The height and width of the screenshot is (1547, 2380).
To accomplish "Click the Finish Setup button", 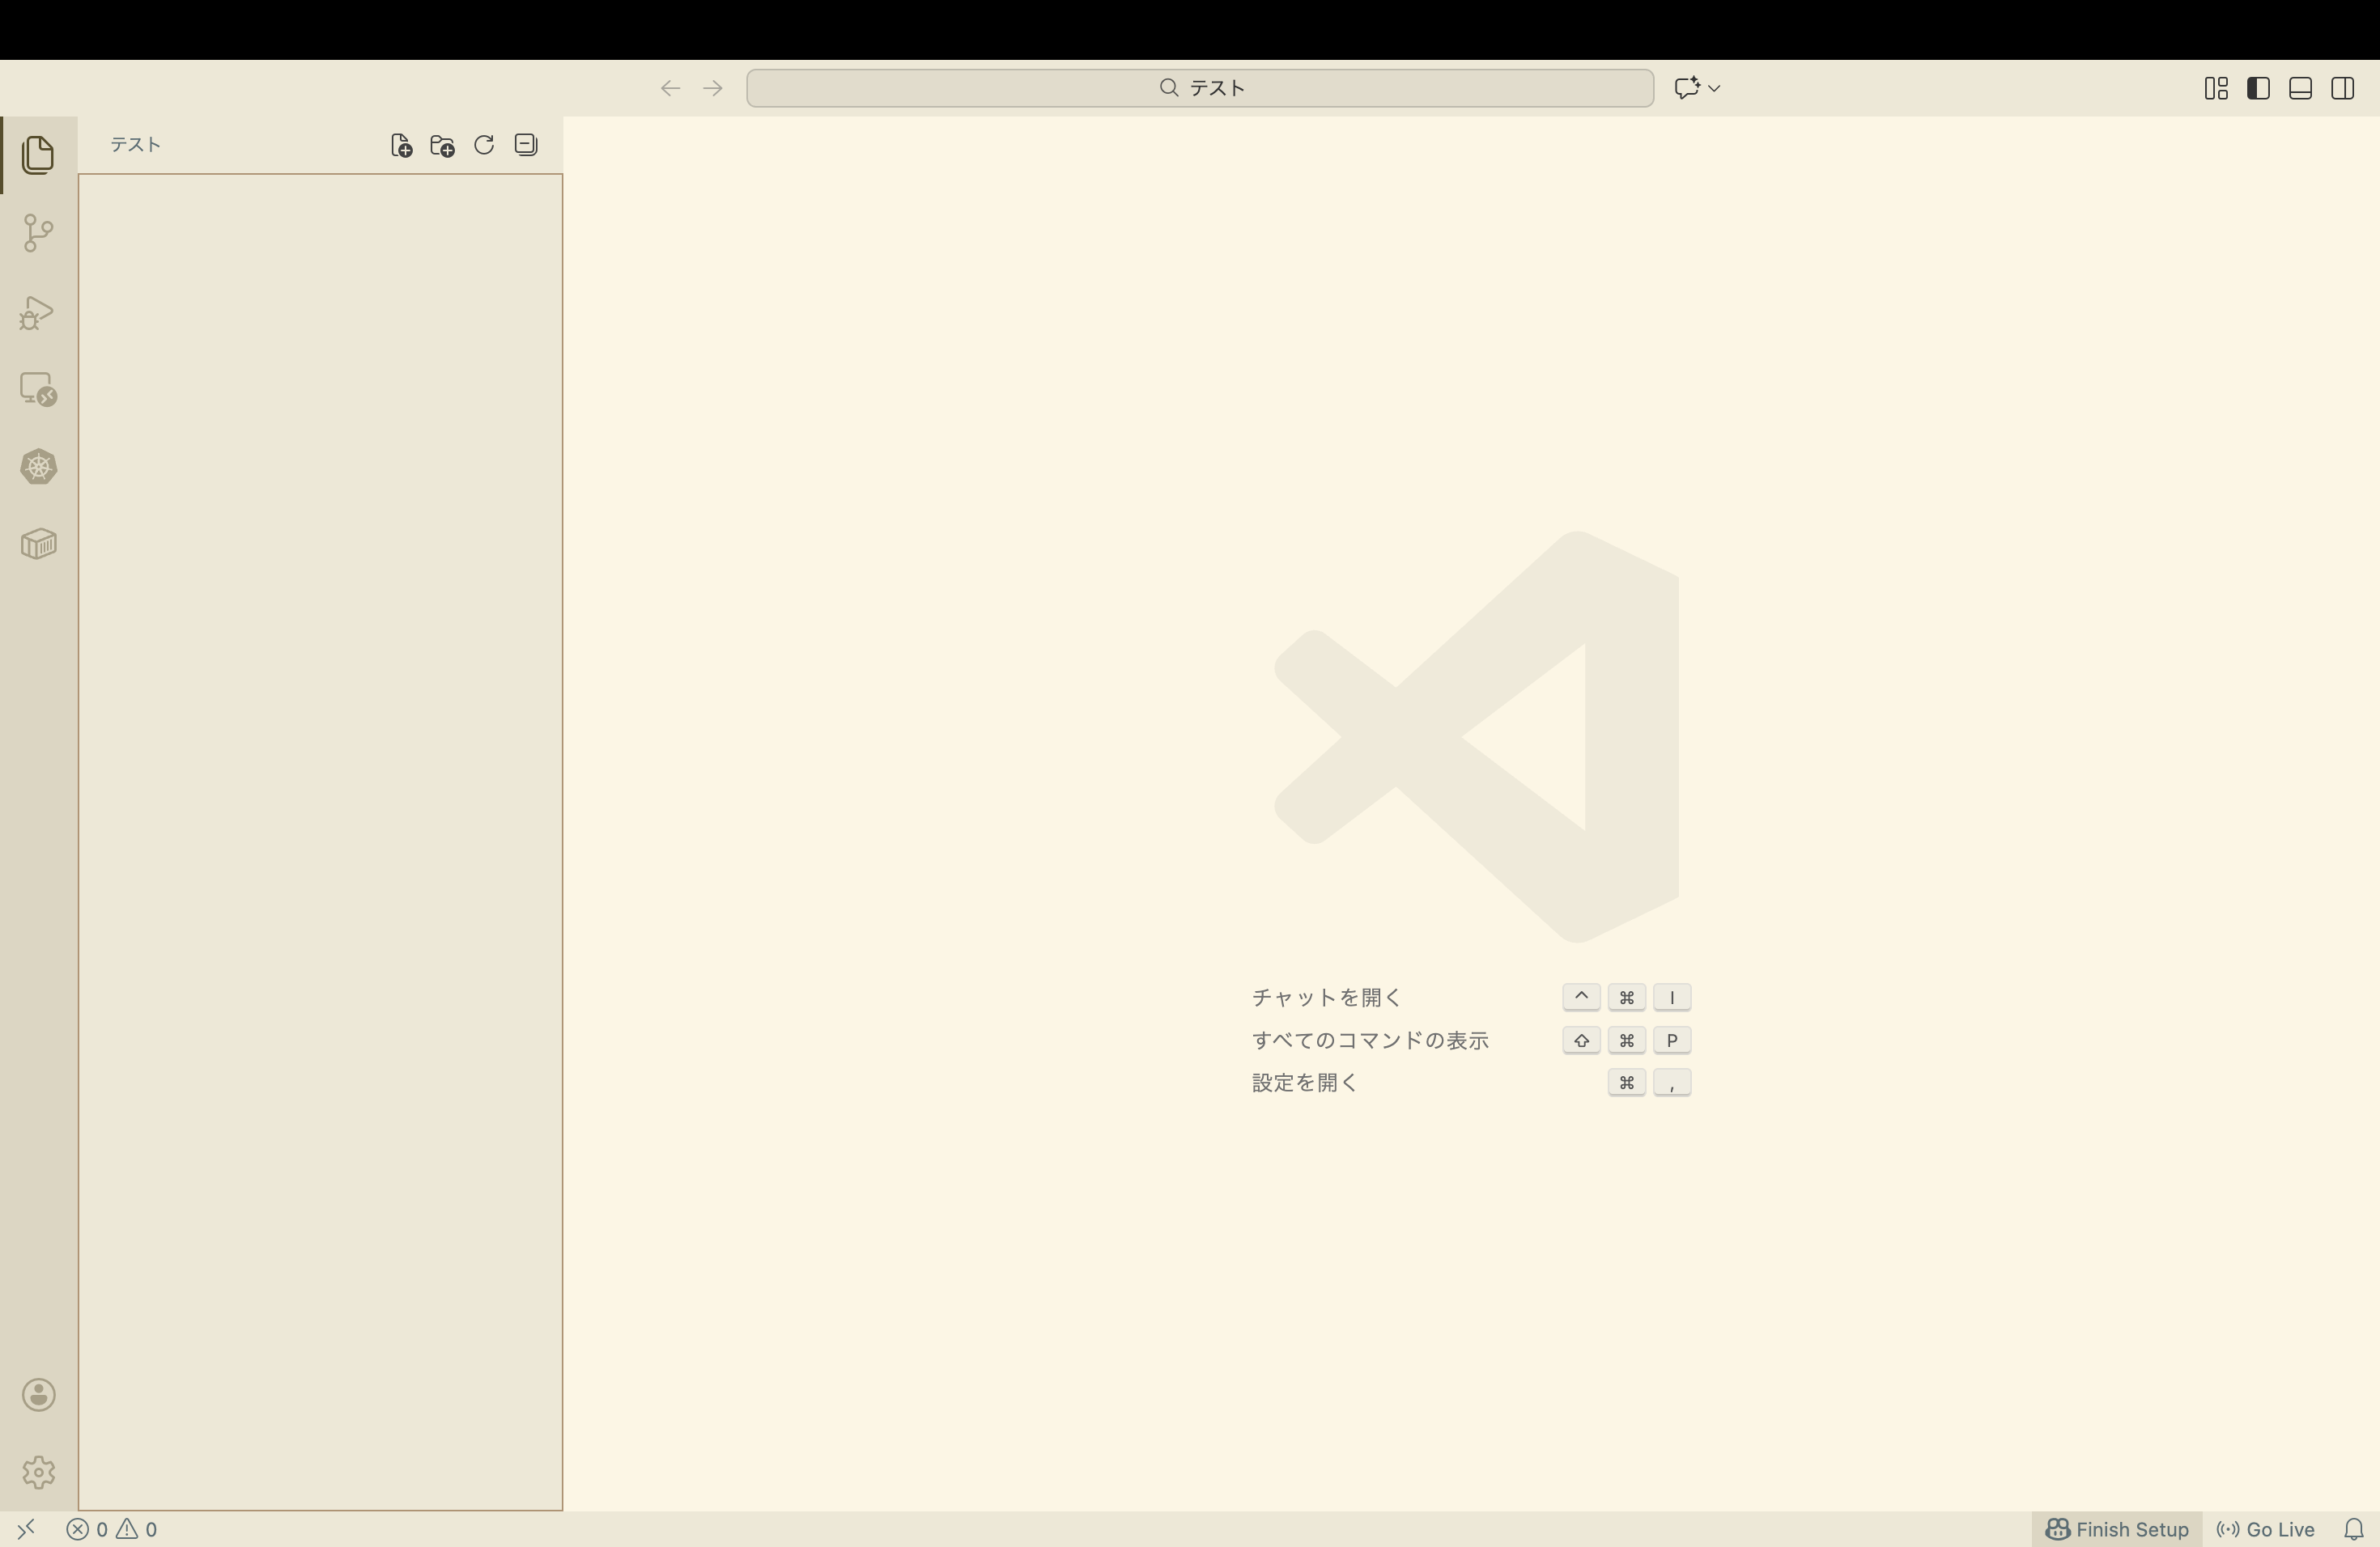I will pos(2116,1528).
